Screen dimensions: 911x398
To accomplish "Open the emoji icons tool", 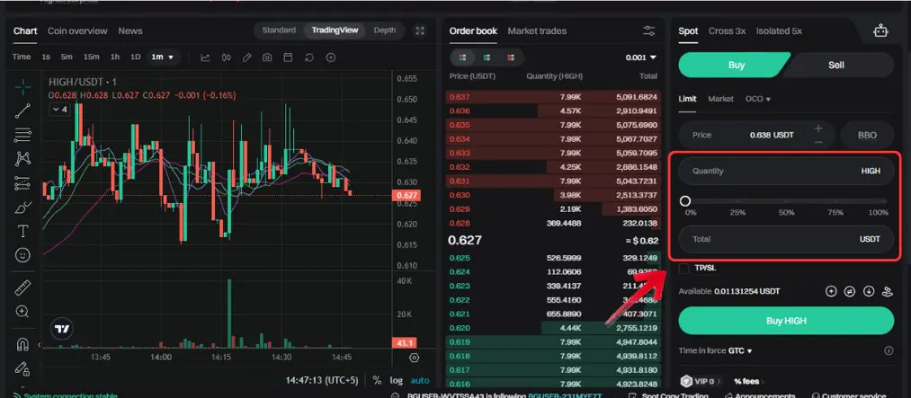I will pyautogui.click(x=22, y=255).
